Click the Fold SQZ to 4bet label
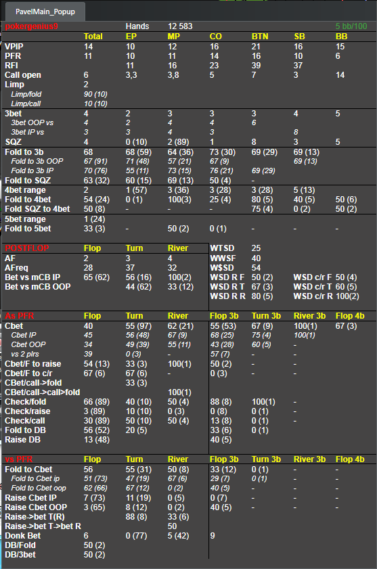The image size is (377, 569). (x=37, y=208)
